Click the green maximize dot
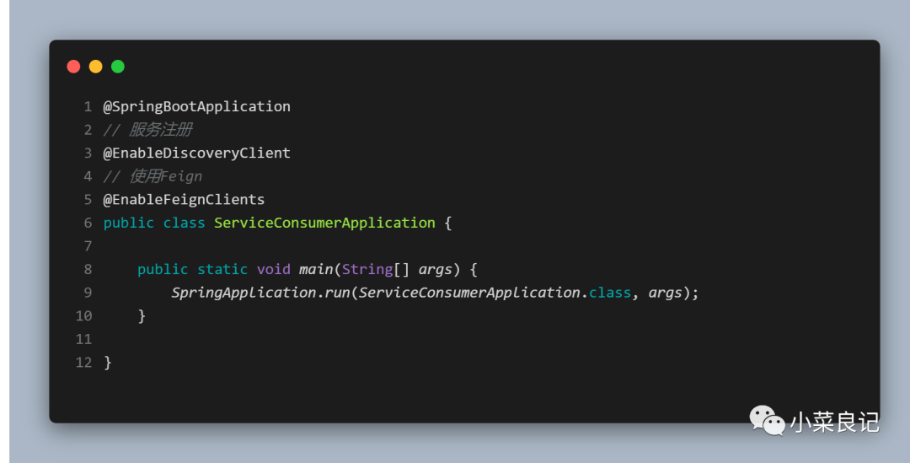 click(118, 67)
